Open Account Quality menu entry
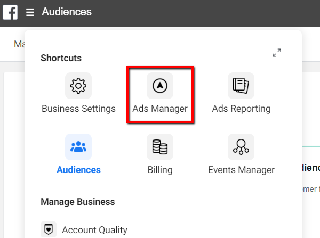 [84, 229]
